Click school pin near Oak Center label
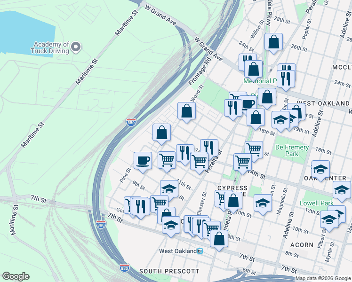This screenshot has height=282, width=352. pyautogui.click(x=321, y=171)
